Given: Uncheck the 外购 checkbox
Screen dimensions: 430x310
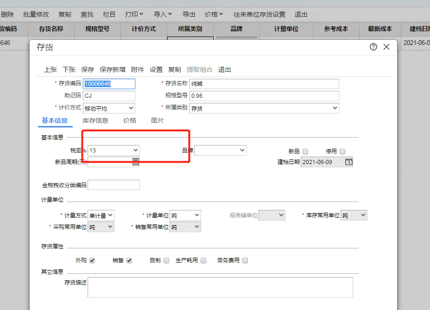Looking at the screenshot, I should coord(92,260).
